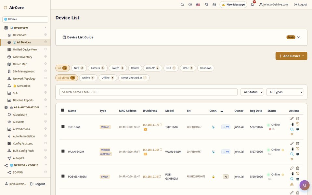Filter devices by WiFi AP chip
Image resolution: width=312 pixels, height=195 pixels.
(153, 68)
